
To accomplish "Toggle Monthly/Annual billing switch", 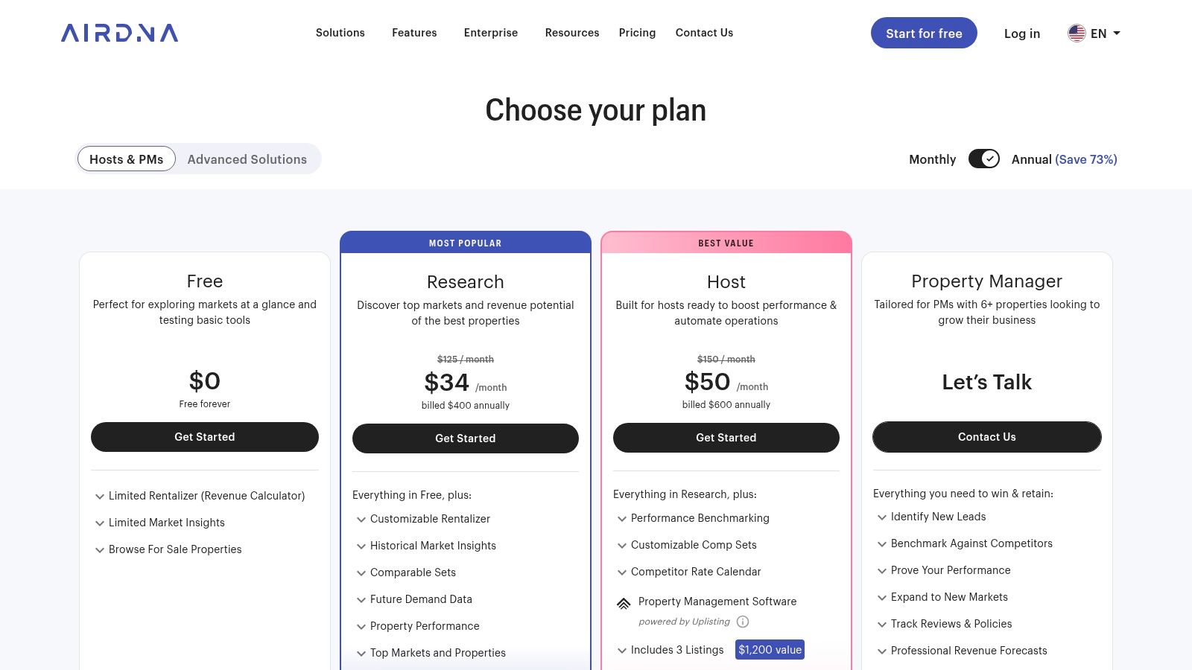I will click(x=983, y=159).
